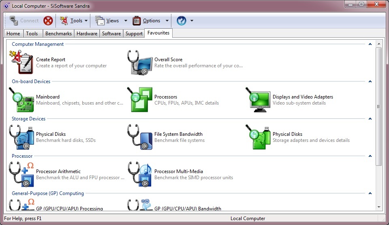Screen dimensions: 389x225
Task: Collapse the Storage Devices group chevron
Action: pos(370,119)
